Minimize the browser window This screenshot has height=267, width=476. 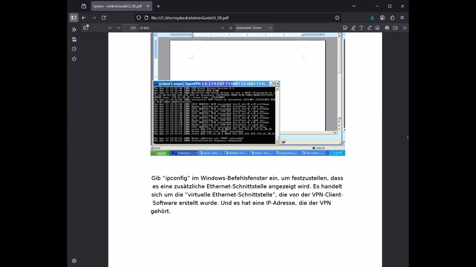pyautogui.click(x=377, y=6)
